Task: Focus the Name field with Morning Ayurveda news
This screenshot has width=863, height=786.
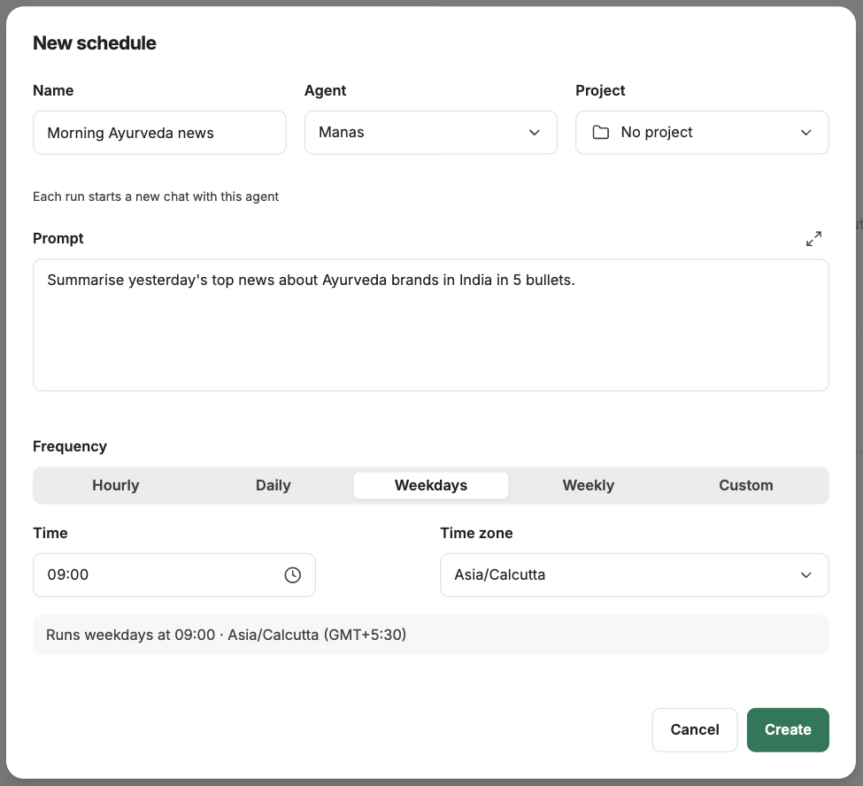Action: (x=159, y=133)
